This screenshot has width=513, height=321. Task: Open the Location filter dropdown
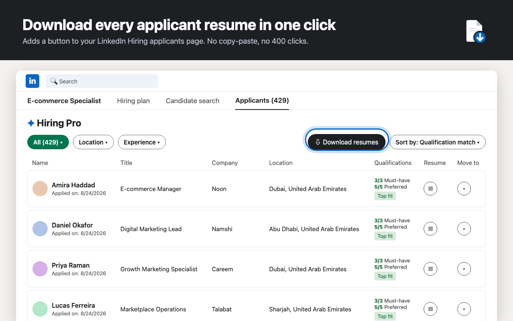click(93, 142)
